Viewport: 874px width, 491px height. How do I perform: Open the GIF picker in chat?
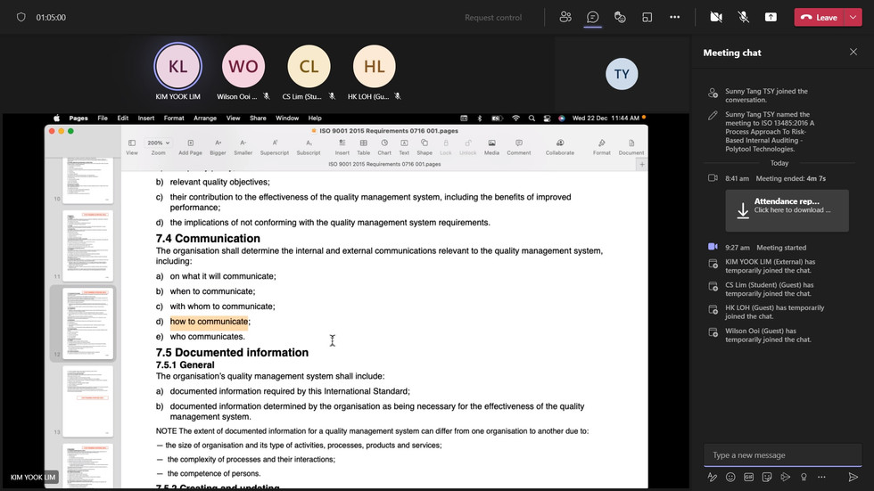point(748,477)
